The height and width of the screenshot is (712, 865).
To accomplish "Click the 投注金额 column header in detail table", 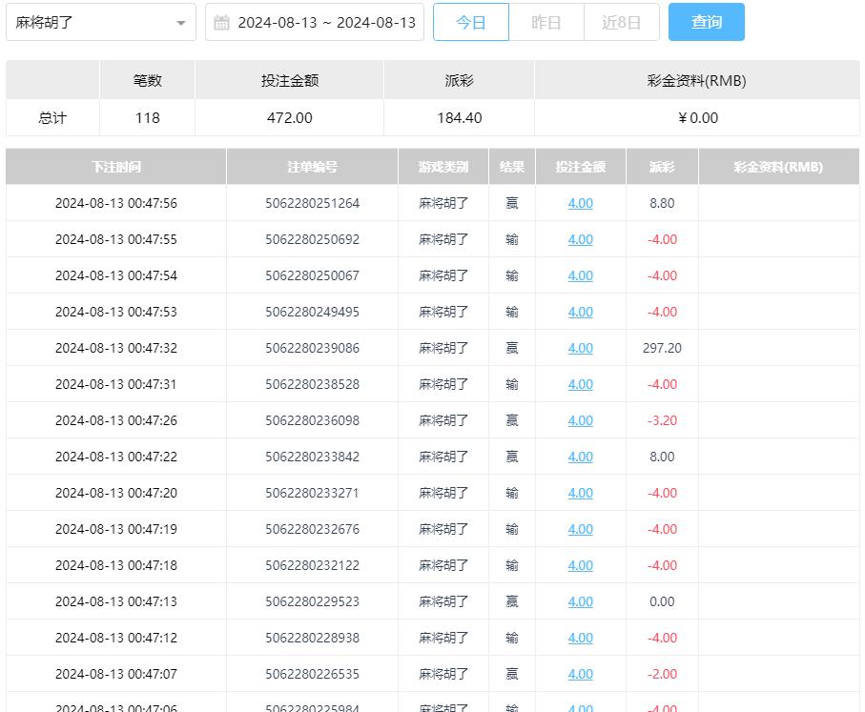I will pyautogui.click(x=581, y=167).
